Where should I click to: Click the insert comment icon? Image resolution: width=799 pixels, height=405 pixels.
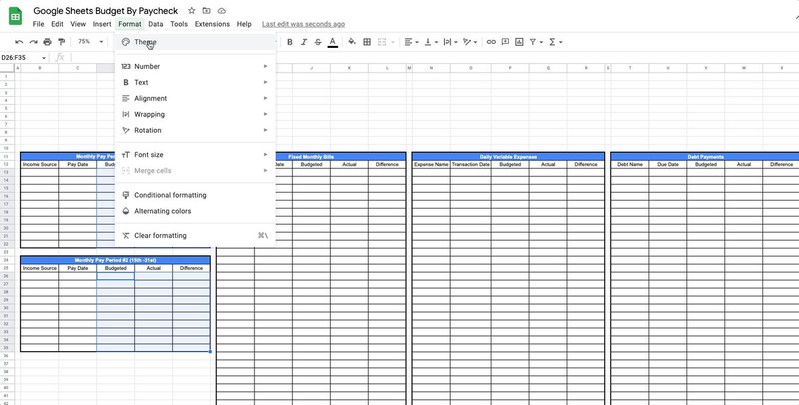click(x=505, y=42)
